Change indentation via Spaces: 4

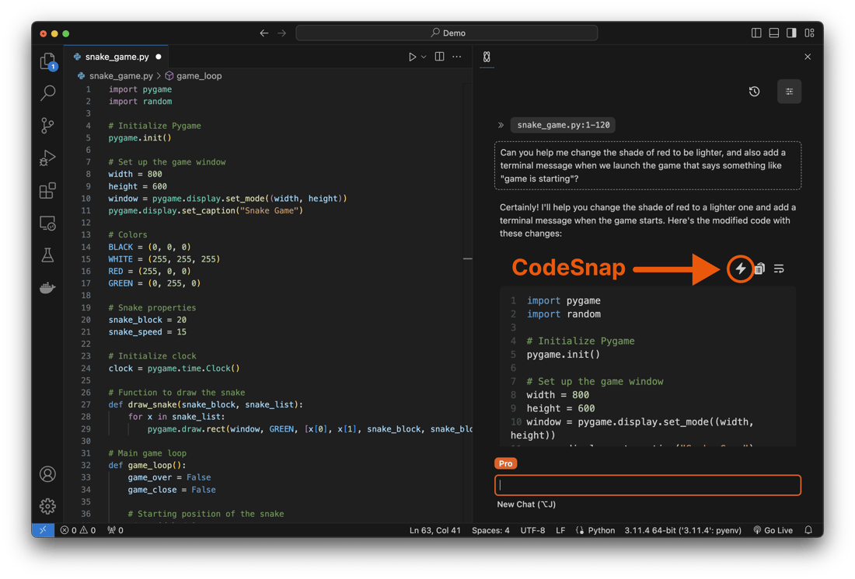[490, 530]
